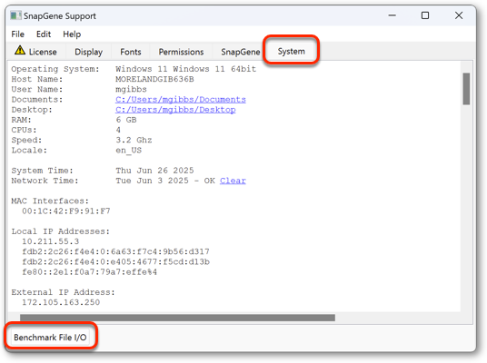This screenshot has width=487, height=363.
Task: Maximize the SnapGene Support window
Action: pyautogui.click(x=425, y=15)
